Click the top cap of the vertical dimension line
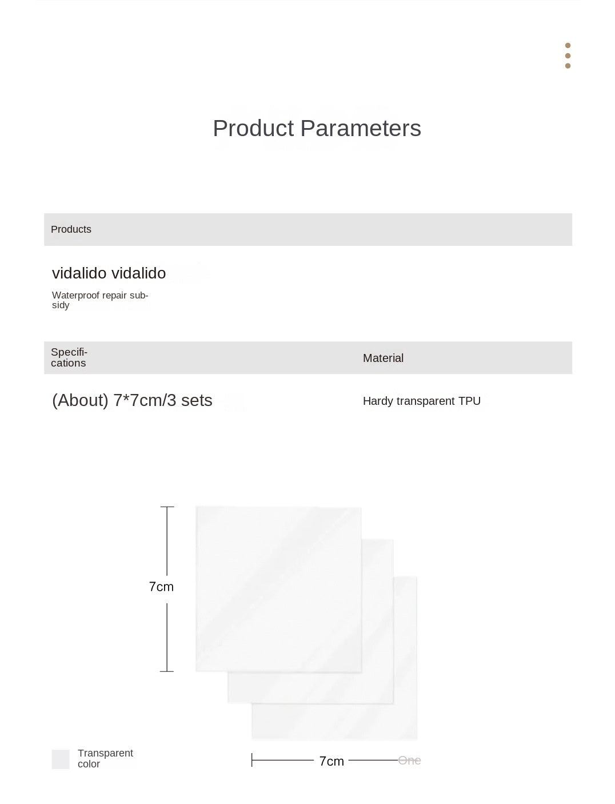 pyautogui.click(x=167, y=507)
